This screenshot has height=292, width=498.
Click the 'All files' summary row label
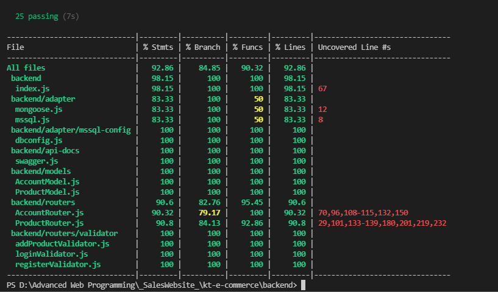click(26, 68)
